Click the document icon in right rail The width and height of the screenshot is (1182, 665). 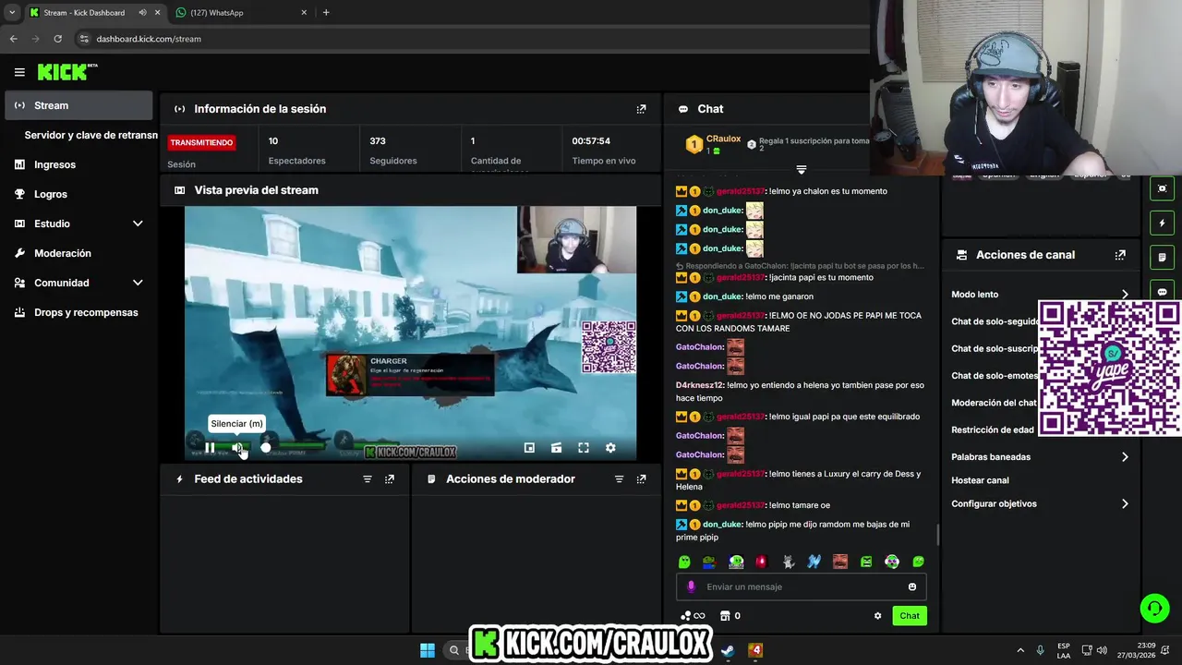pos(1162,257)
